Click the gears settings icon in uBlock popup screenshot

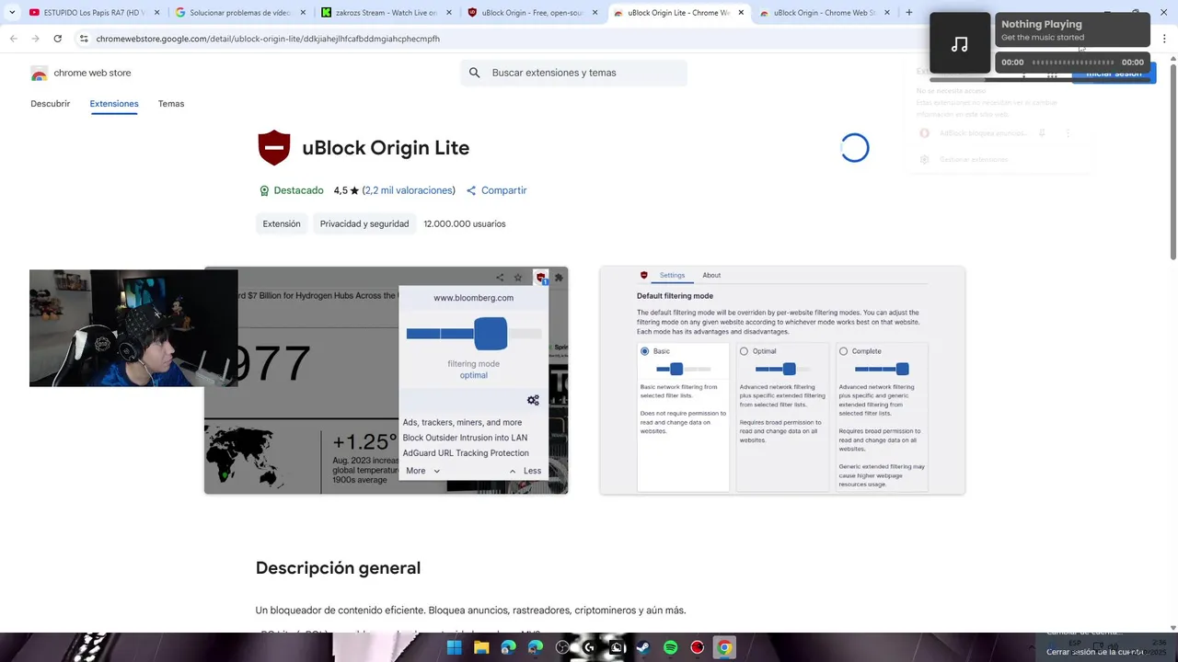point(533,400)
